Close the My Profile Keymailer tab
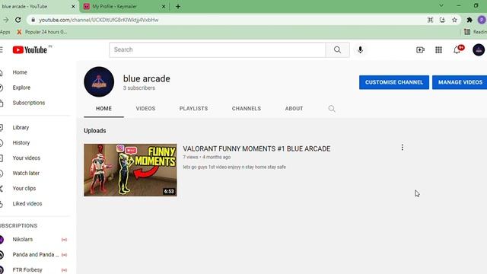 [x=164, y=7]
